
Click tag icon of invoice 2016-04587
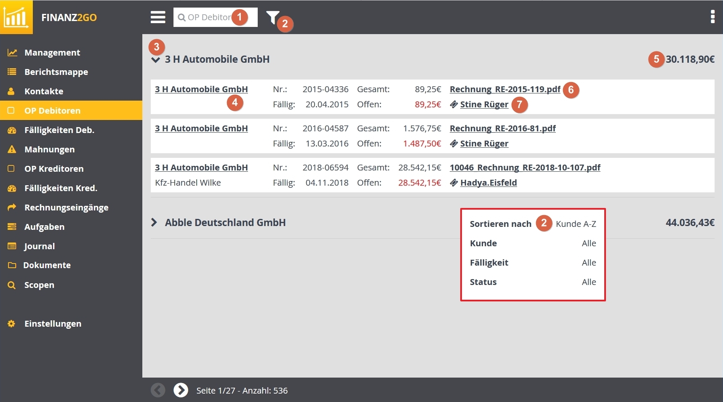(454, 144)
